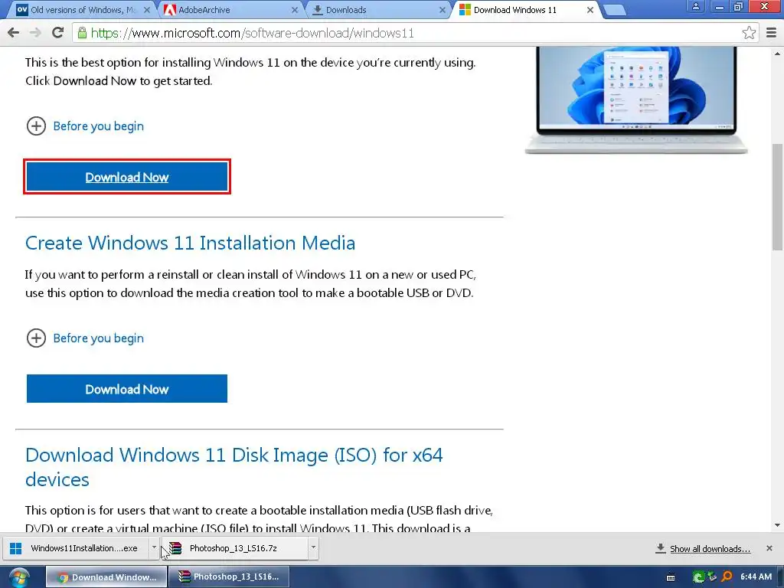The width and height of the screenshot is (784, 588).
Task: Select Photoshop_13_LS16 WinRAR taskbar button
Action: pos(228,577)
